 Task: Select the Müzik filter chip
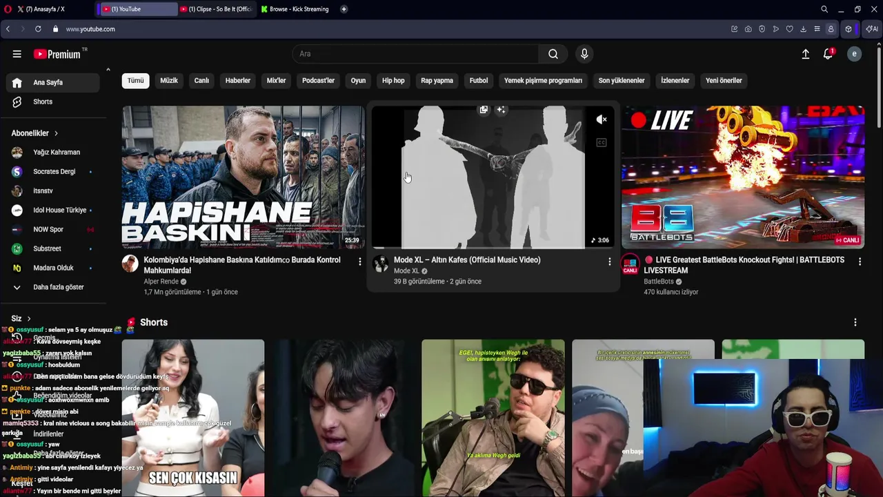(169, 81)
